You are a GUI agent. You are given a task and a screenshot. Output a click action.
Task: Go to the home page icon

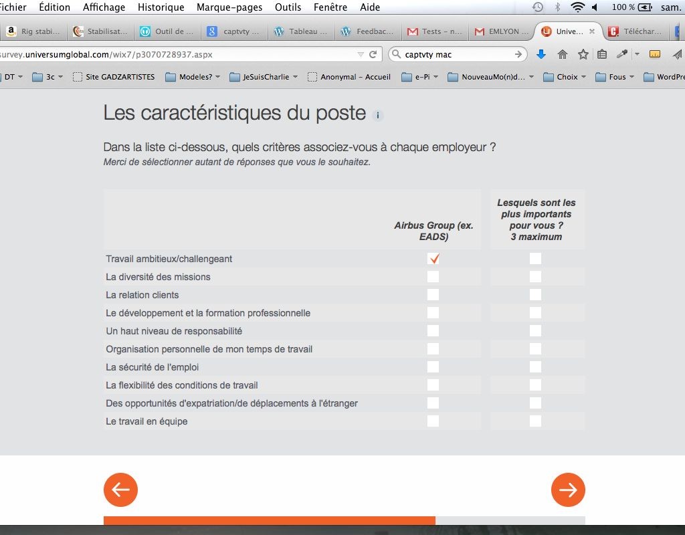click(x=562, y=54)
